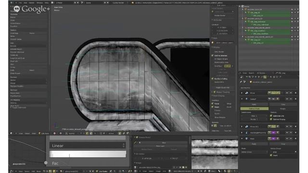This screenshot has height=173, width=308.
Task: Click 3D view editor type icon
Action: [x=12, y=134]
